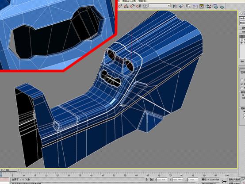
Task: Toggle absolute transform type-in mode
Action: 152,180
